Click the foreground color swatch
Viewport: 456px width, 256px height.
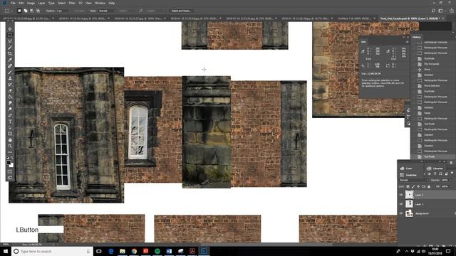(9, 162)
